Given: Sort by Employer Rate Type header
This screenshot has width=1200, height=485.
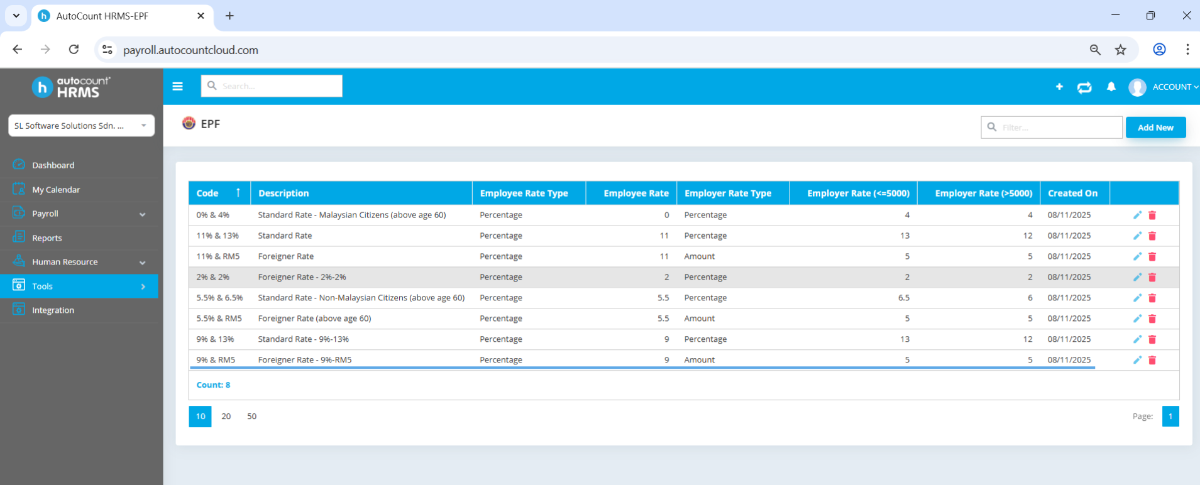Looking at the screenshot, I should (733, 193).
